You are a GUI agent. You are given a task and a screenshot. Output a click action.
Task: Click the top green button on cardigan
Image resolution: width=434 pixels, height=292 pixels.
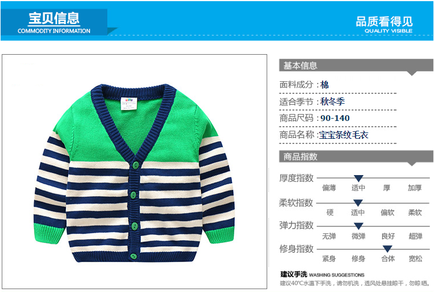(136, 165)
